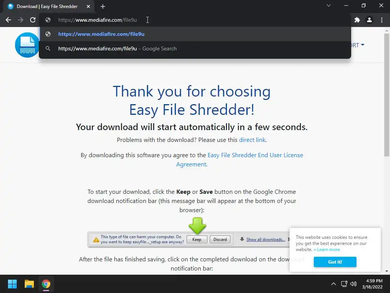390x293 pixels.
Task: Expand the partly hidden site menu dropdown
Action: pos(358,45)
